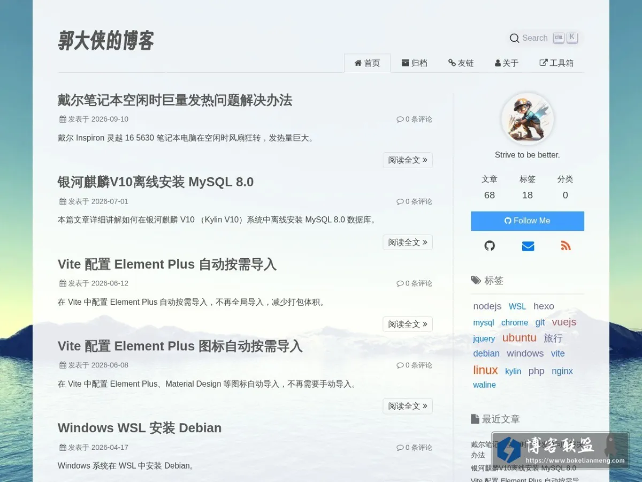Select the php tag
Viewport: 642px width, 482px height.
(537, 371)
